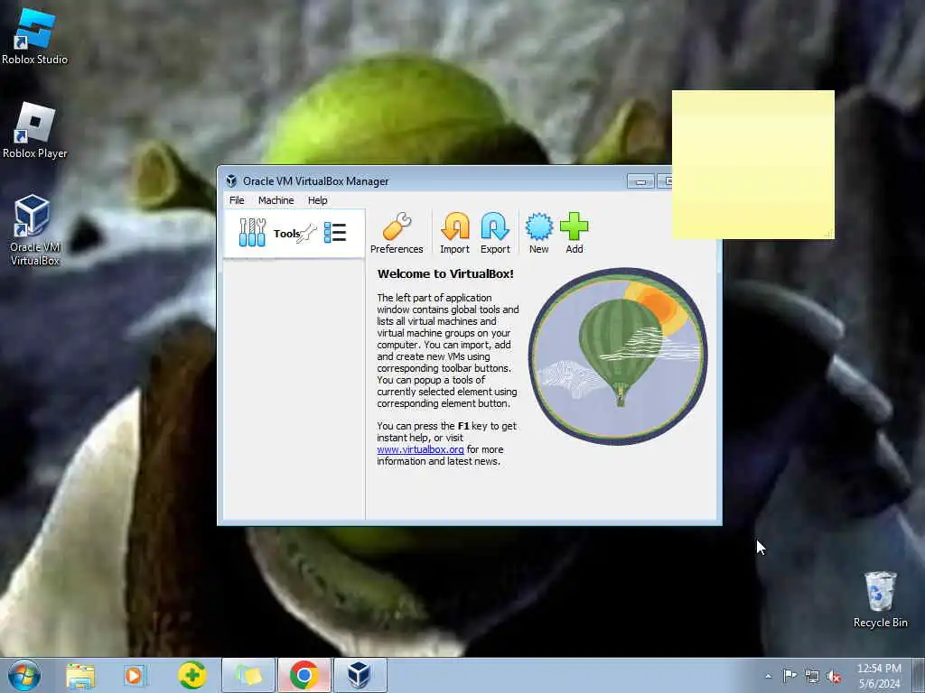Switch to Sticky Notes in the taskbar
925x693 pixels.
point(248,675)
